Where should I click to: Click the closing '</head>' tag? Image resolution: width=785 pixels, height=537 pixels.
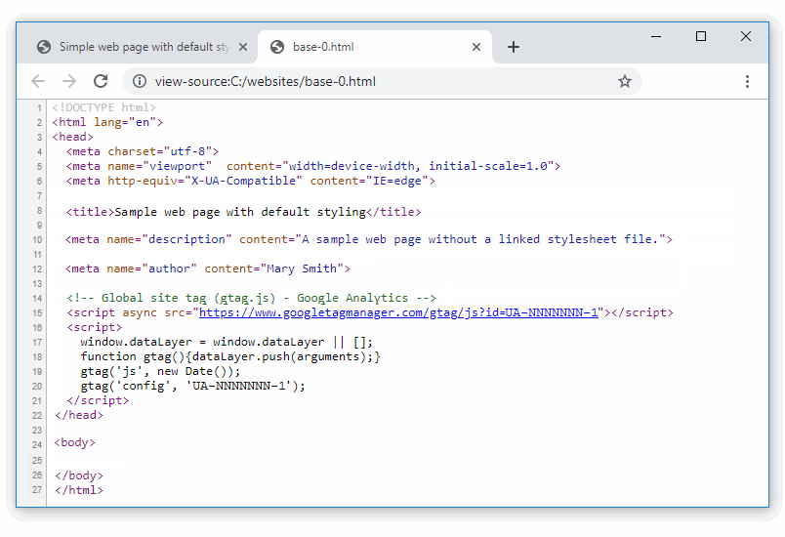[x=79, y=415]
